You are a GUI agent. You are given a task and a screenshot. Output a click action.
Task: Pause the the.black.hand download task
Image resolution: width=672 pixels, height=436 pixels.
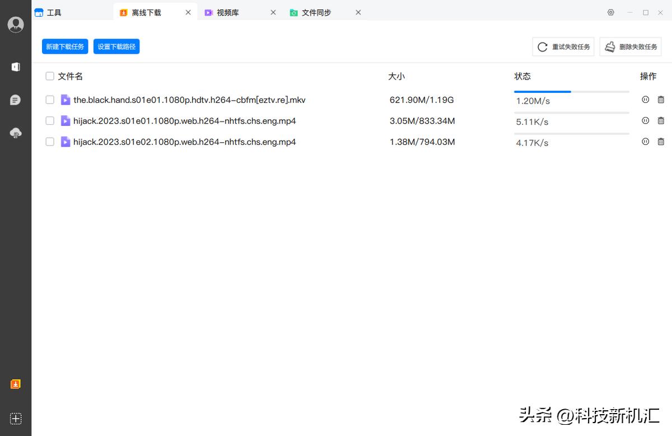(x=645, y=100)
